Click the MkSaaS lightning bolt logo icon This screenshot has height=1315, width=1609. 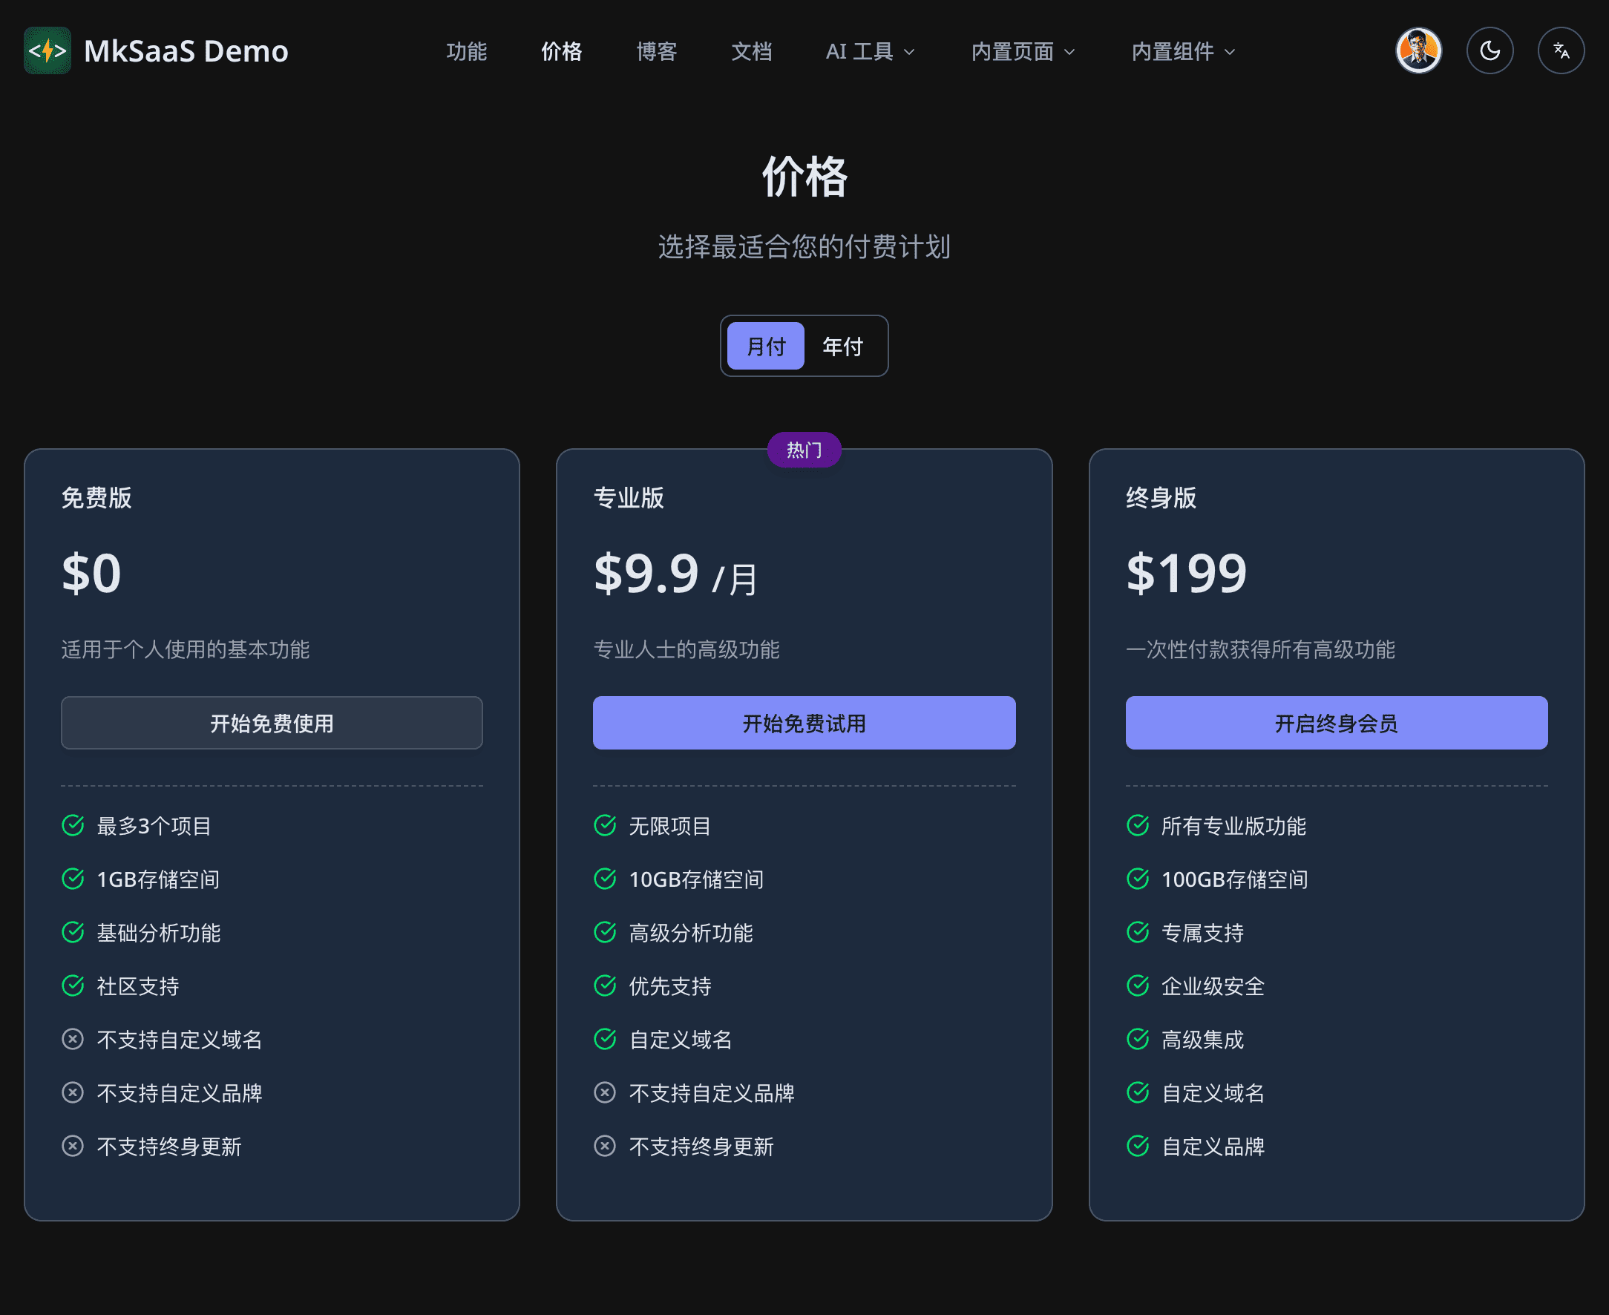coord(47,50)
